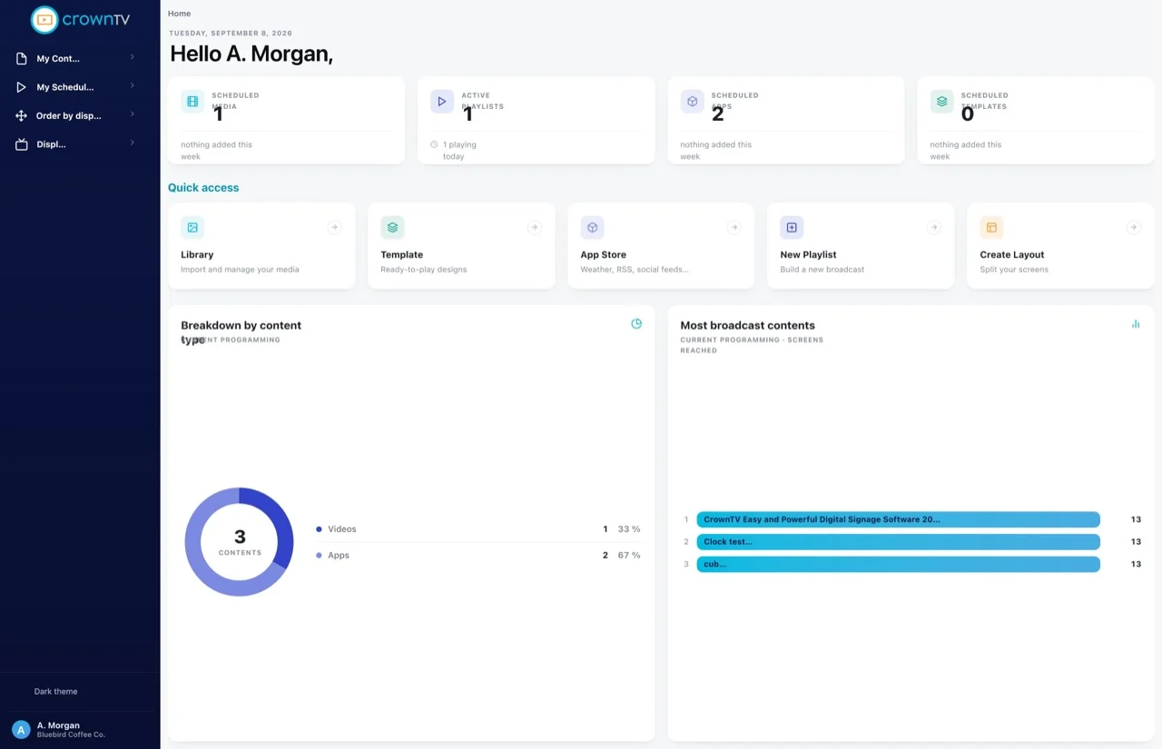Click the Quick access heading
This screenshot has width=1162, height=749.
[203, 188]
